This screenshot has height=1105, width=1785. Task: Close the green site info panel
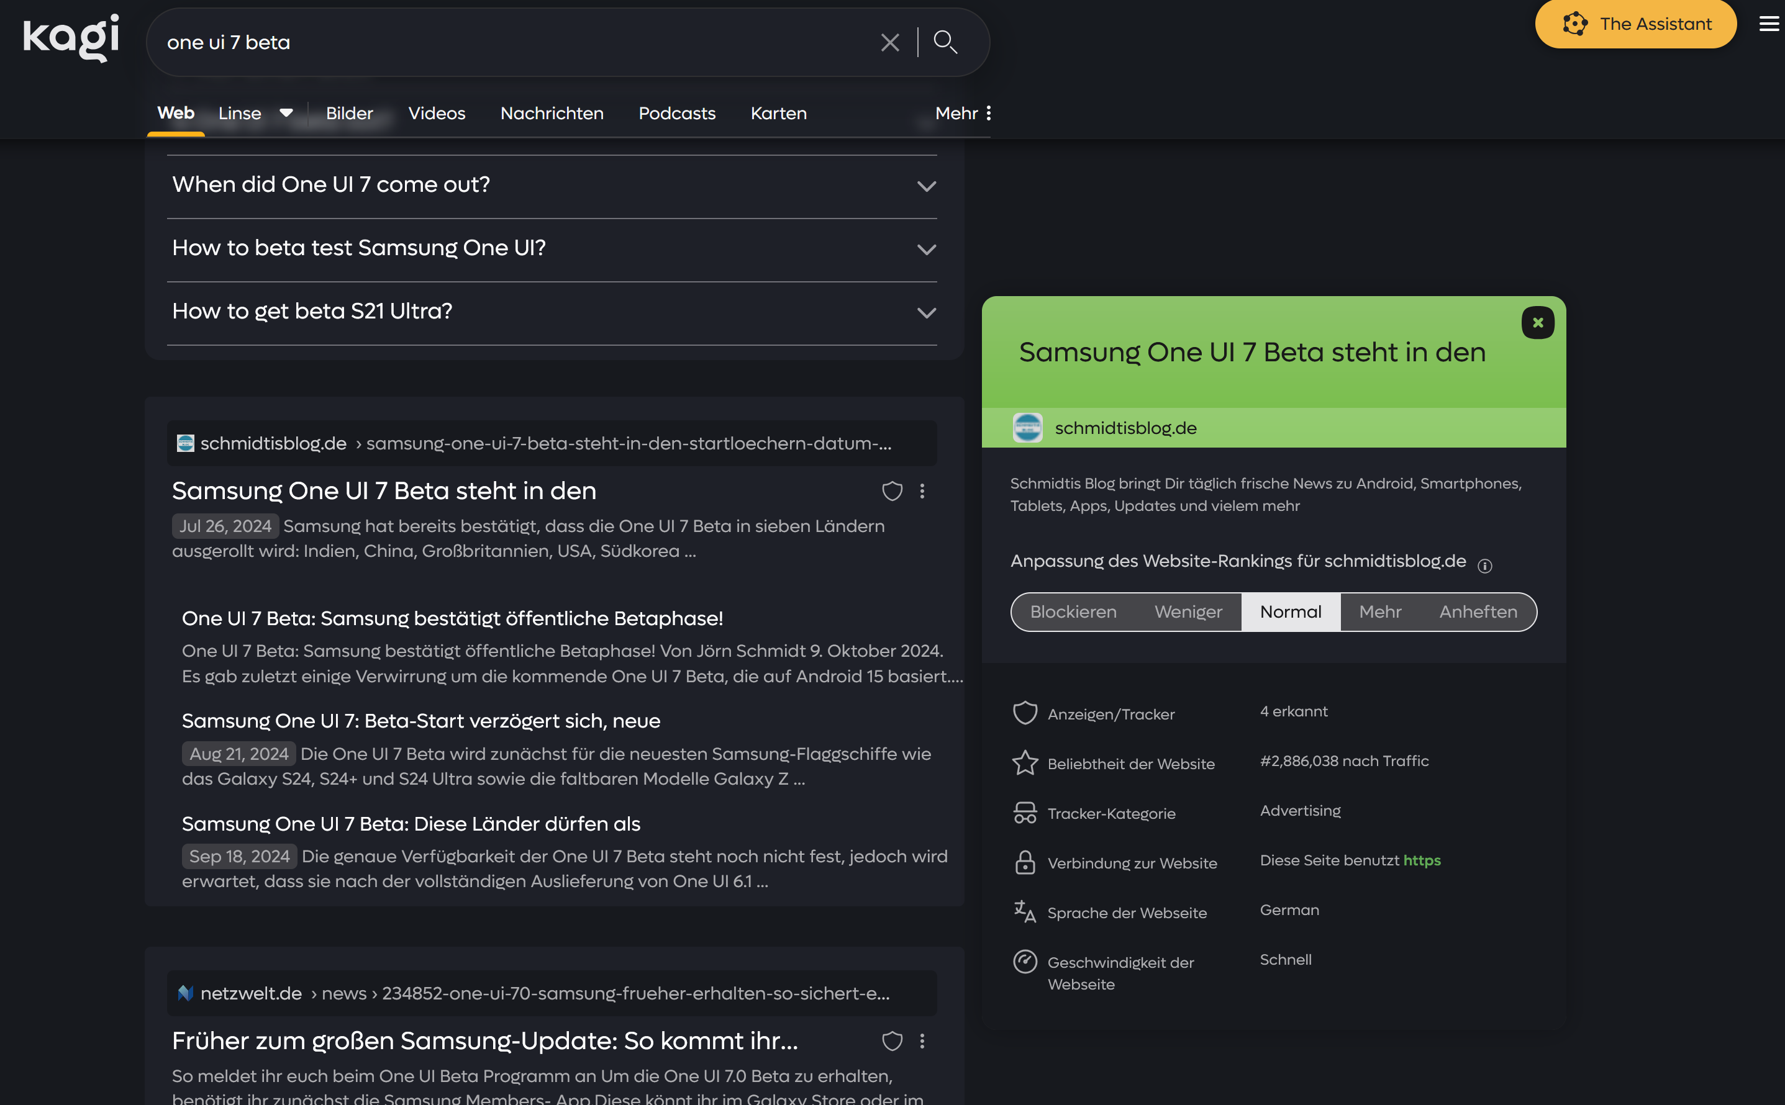pyautogui.click(x=1537, y=322)
